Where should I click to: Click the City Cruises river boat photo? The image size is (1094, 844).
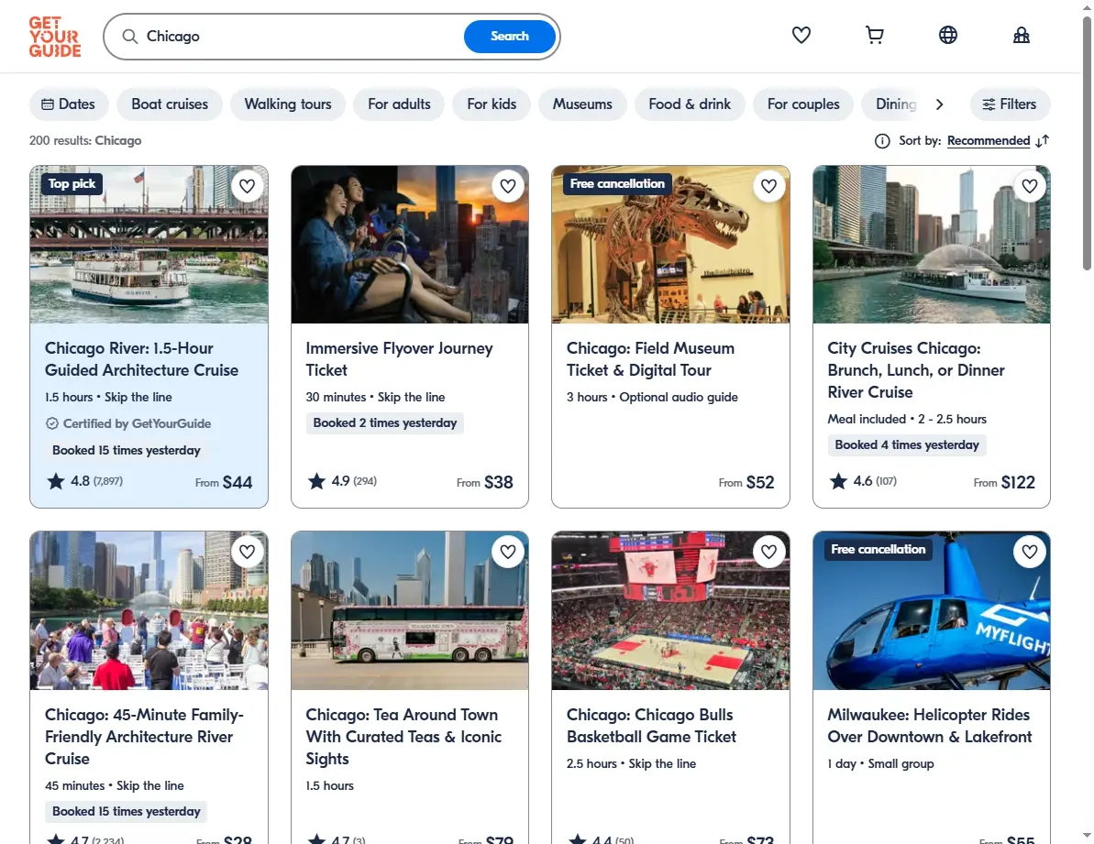click(x=932, y=245)
